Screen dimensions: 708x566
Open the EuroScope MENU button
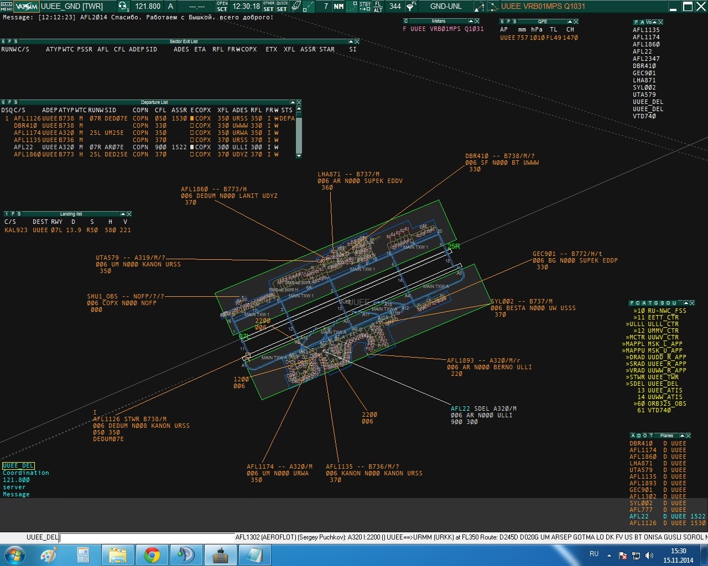click(6, 7)
